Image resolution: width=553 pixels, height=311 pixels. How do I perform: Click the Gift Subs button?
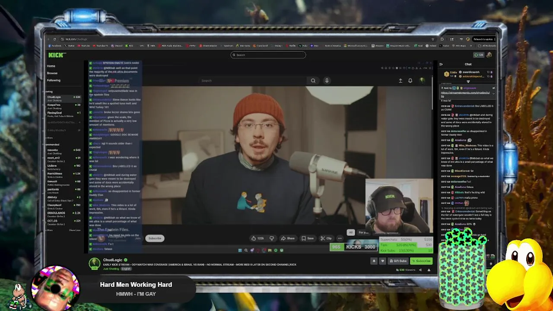click(x=398, y=261)
